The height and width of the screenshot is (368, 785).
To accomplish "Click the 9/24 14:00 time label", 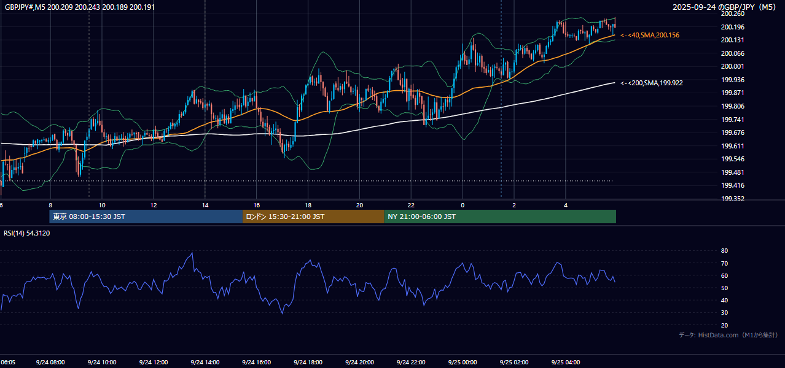I will (x=204, y=362).
